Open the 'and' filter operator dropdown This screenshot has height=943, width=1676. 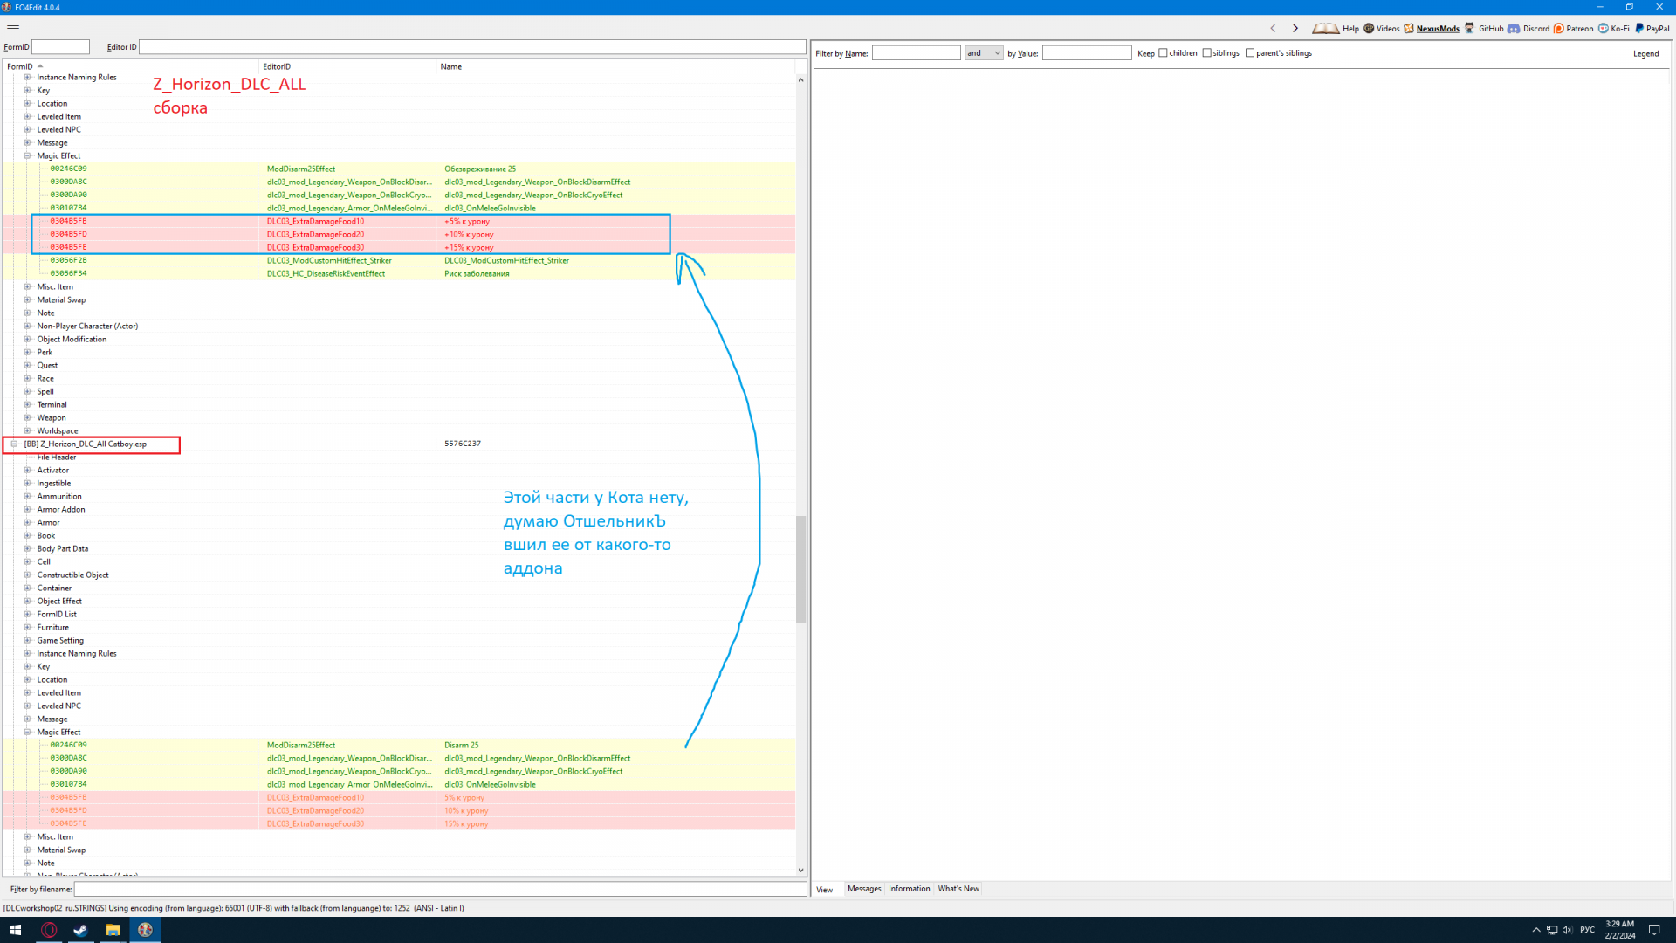pos(984,53)
